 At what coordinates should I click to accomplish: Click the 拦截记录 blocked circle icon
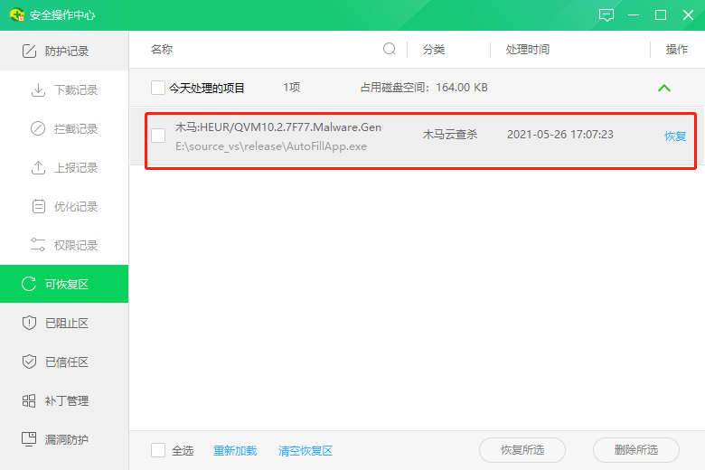tap(38, 128)
